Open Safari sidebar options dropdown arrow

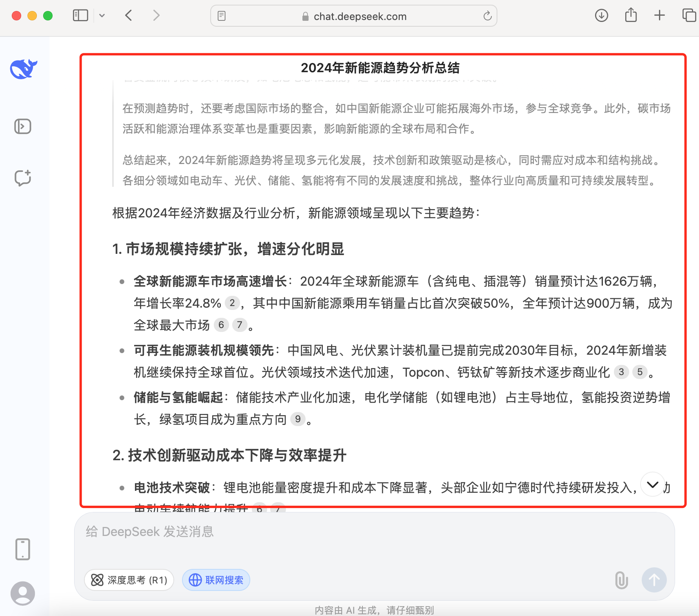pyautogui.click(x=102, y=16)
